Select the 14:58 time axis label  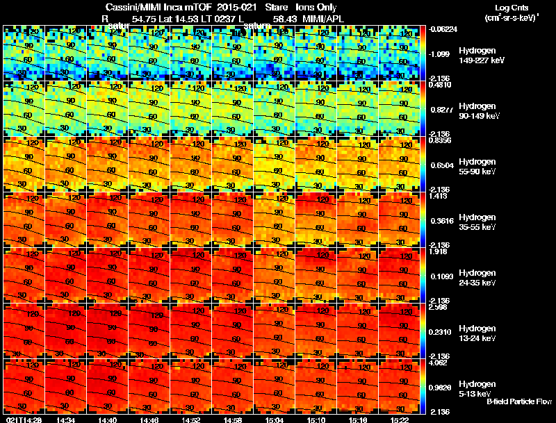tap(233, 420)
